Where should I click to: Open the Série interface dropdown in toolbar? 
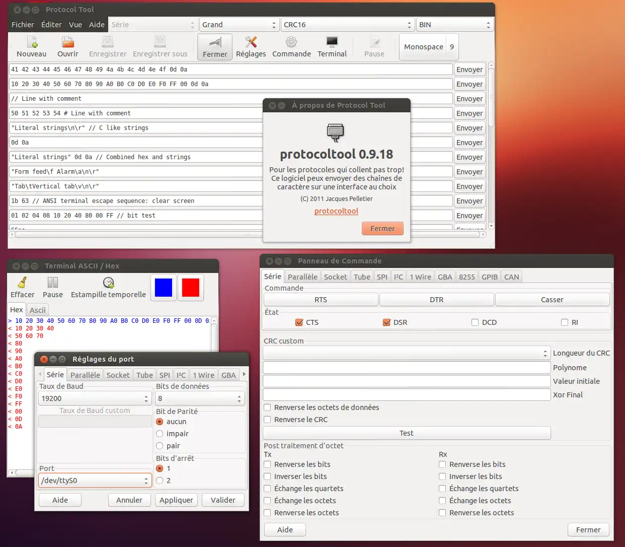(153, 25)
